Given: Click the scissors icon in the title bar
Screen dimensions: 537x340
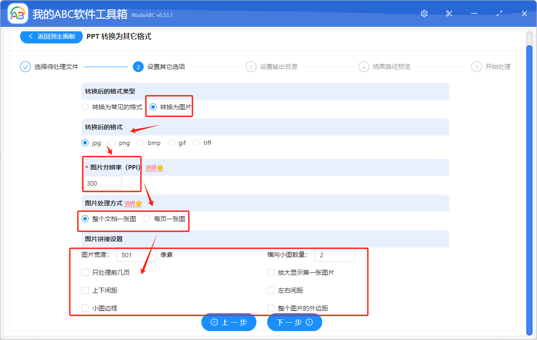Looking at the screenshot, I should 449,13.
